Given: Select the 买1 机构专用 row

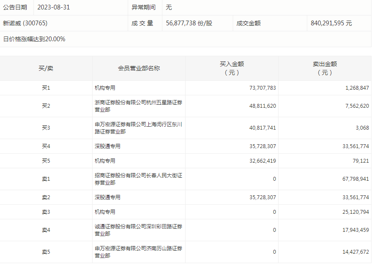Looking at the screenshot, I should [186, 88].
